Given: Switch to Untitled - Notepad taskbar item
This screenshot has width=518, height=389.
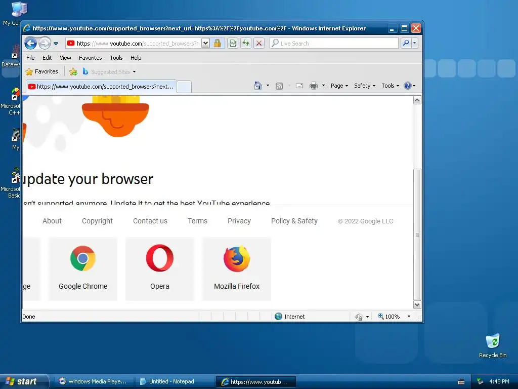Looking at the screenshot, I should click(175, 381).
